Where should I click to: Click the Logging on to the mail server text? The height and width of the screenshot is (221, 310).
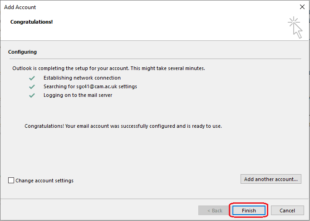tap(78, 95)
